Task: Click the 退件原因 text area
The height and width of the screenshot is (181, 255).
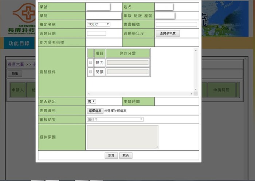Action: tap(122, 137)
